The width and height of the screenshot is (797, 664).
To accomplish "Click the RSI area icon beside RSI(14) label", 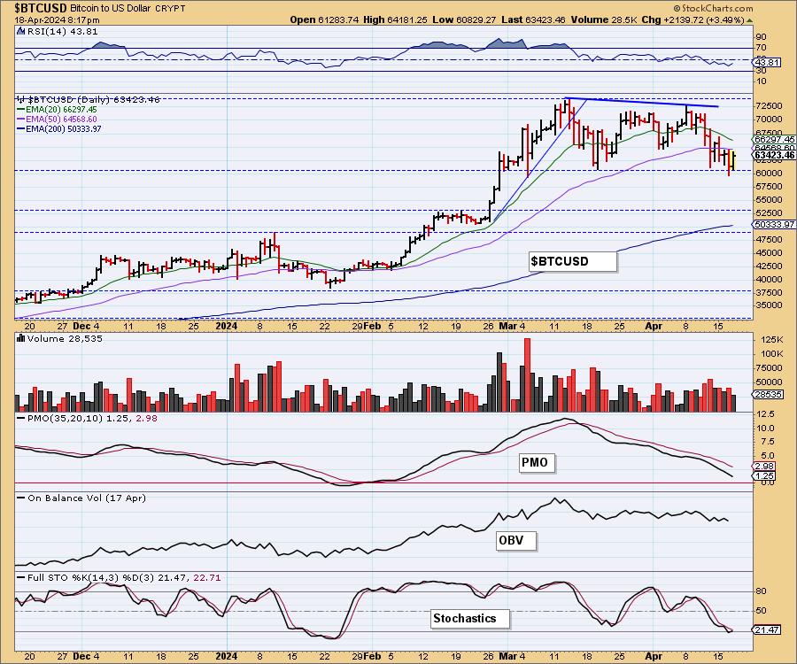I will 21,31.
